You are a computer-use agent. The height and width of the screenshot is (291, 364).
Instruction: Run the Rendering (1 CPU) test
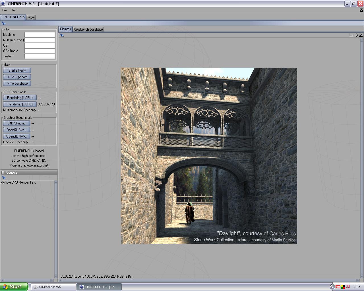[x=20, y=98]
